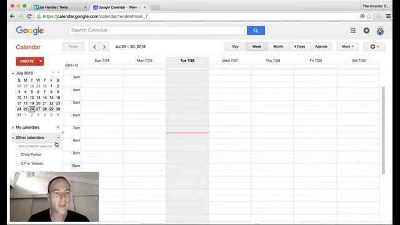This screenshot has width=400, height=225.
Task: Select July 26 in mini calendar
Action: [x=32, y=109]
